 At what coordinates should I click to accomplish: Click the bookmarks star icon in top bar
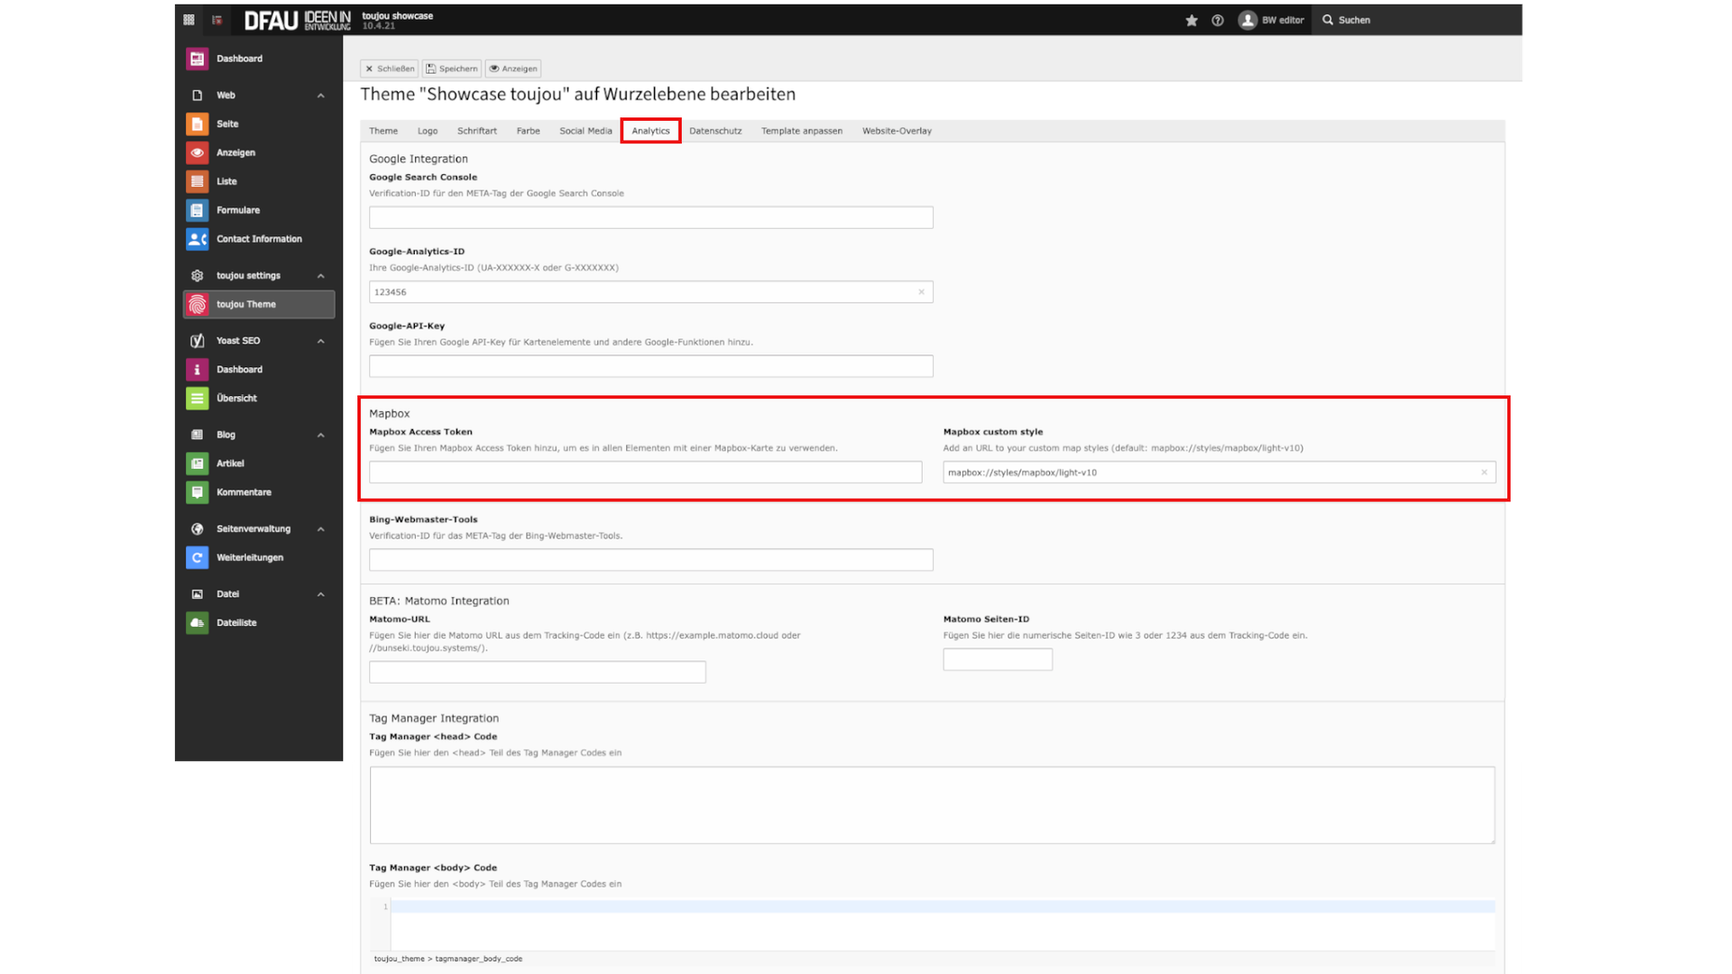point(1192,20)
